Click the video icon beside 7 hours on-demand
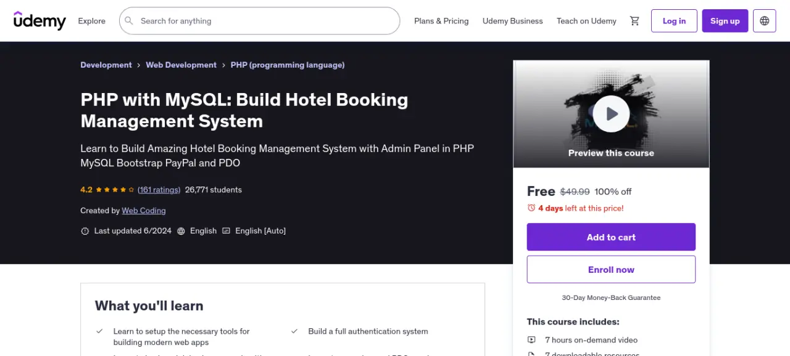Viewport: 790px width, 356px height. [531, 340]
